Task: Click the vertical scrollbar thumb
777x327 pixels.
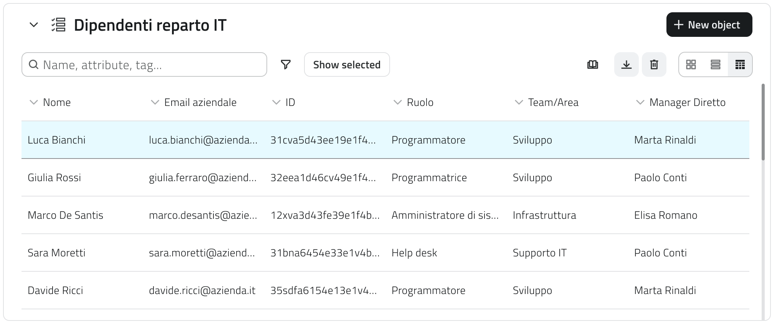Action: click(x=763, y=122)
